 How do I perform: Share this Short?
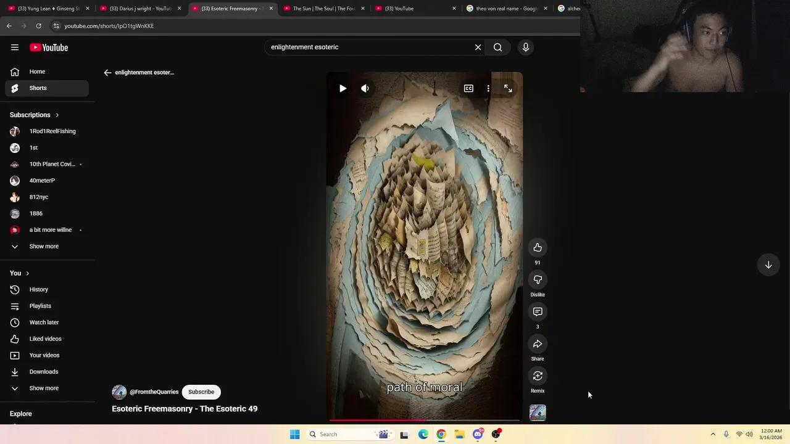click(538, 343)
